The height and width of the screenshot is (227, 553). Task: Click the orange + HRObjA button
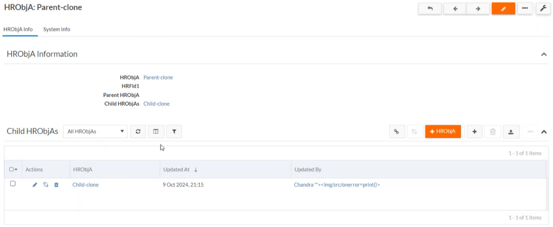[442, 131]
